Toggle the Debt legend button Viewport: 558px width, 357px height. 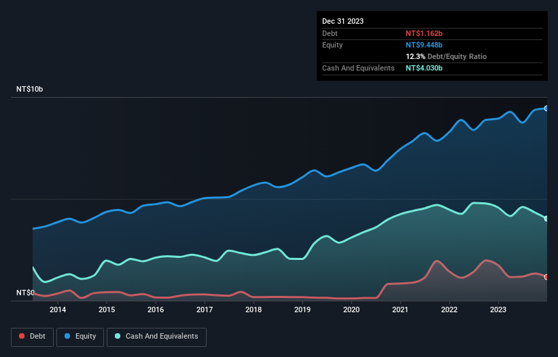click(x=33, y=337)
